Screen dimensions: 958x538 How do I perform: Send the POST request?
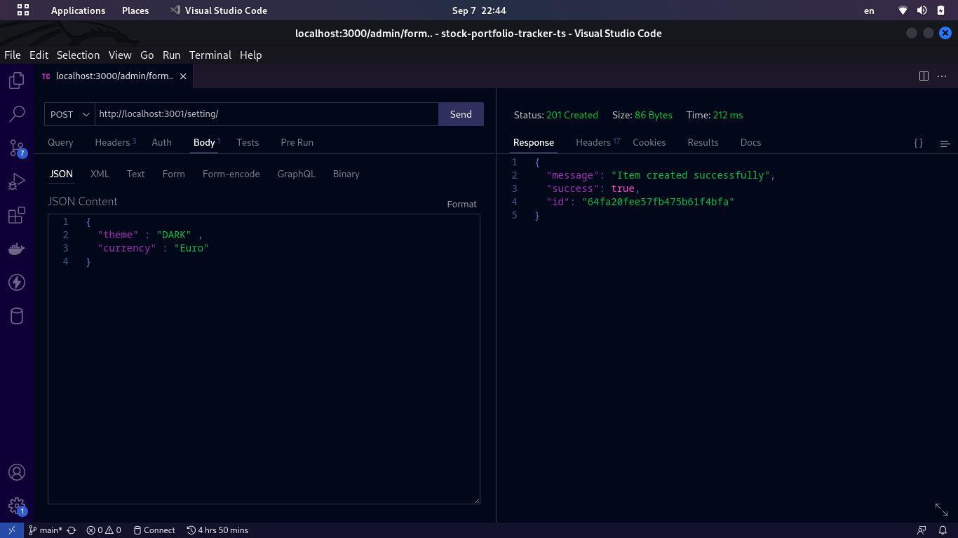click(461, 114)
